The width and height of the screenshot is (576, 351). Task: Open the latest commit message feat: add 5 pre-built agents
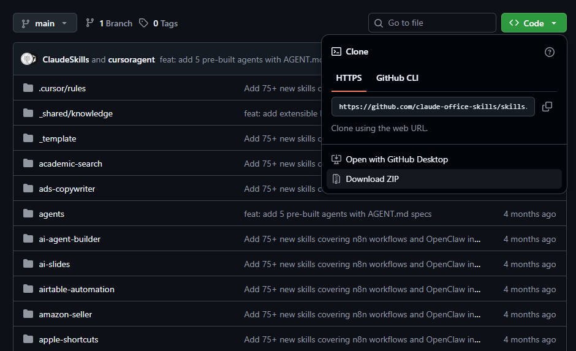coord(241,59)
